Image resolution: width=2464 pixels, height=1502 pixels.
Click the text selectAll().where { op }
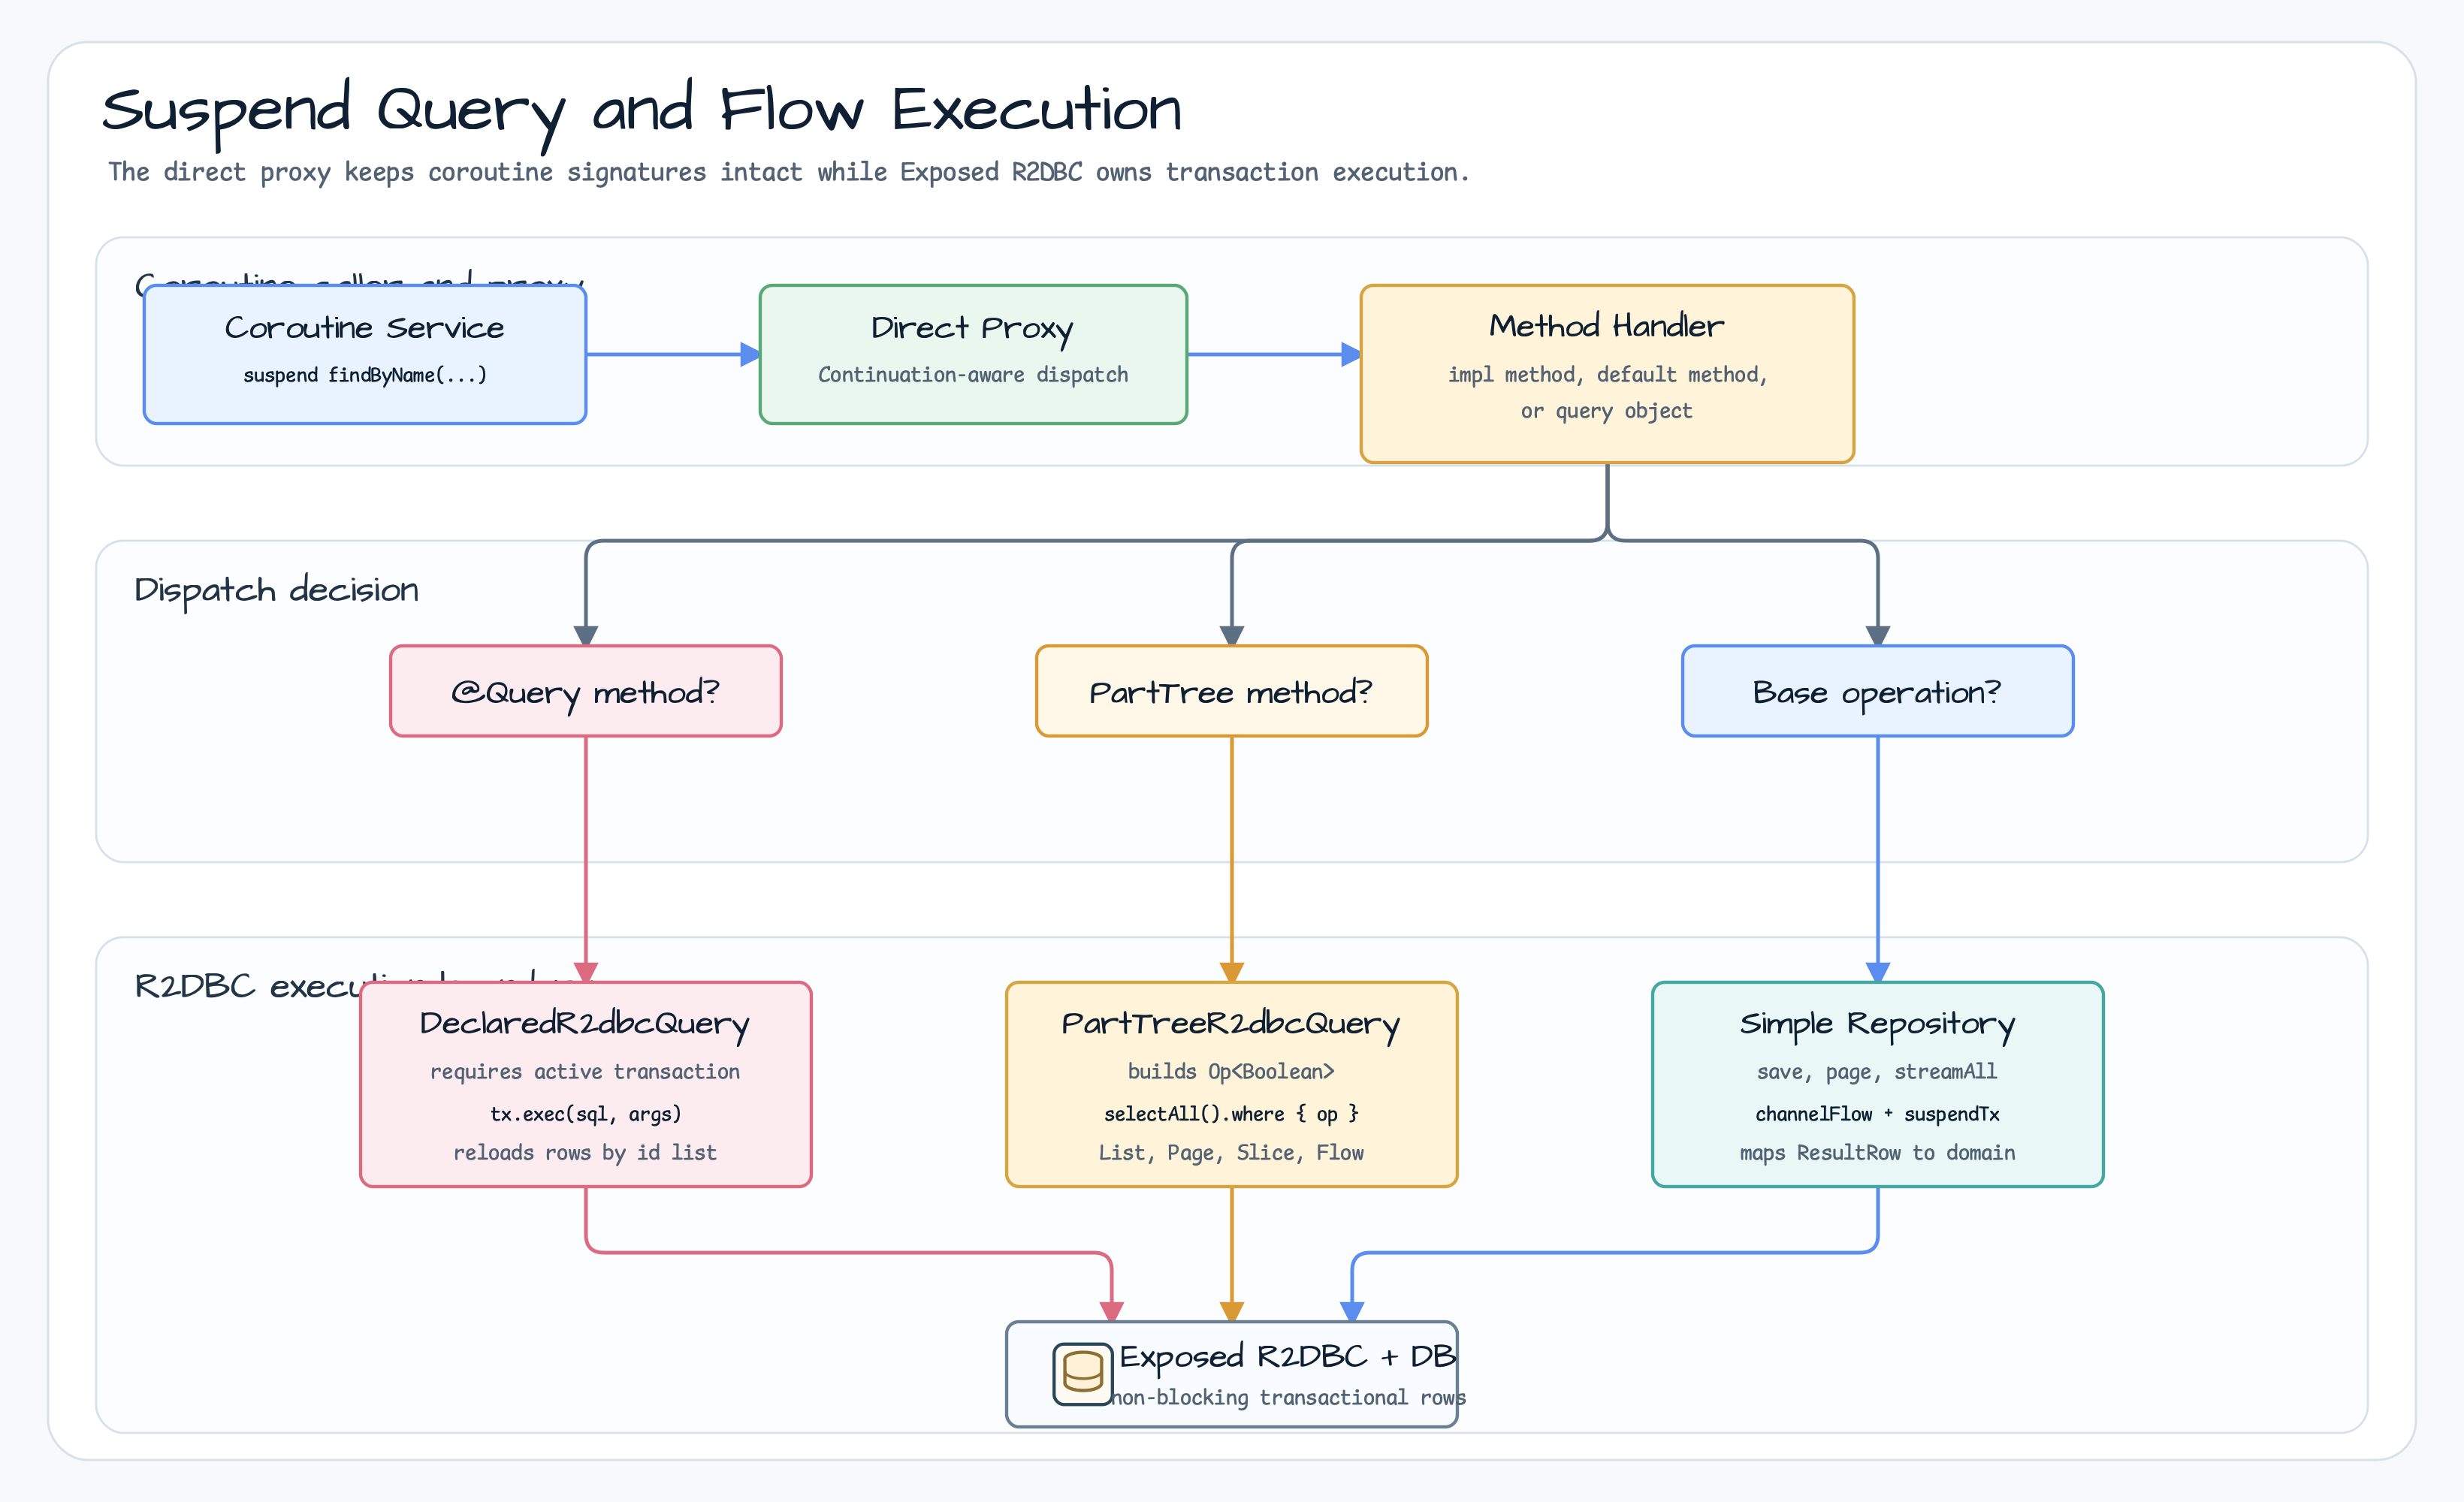pyautogui.click(x=1231, y=1114)
